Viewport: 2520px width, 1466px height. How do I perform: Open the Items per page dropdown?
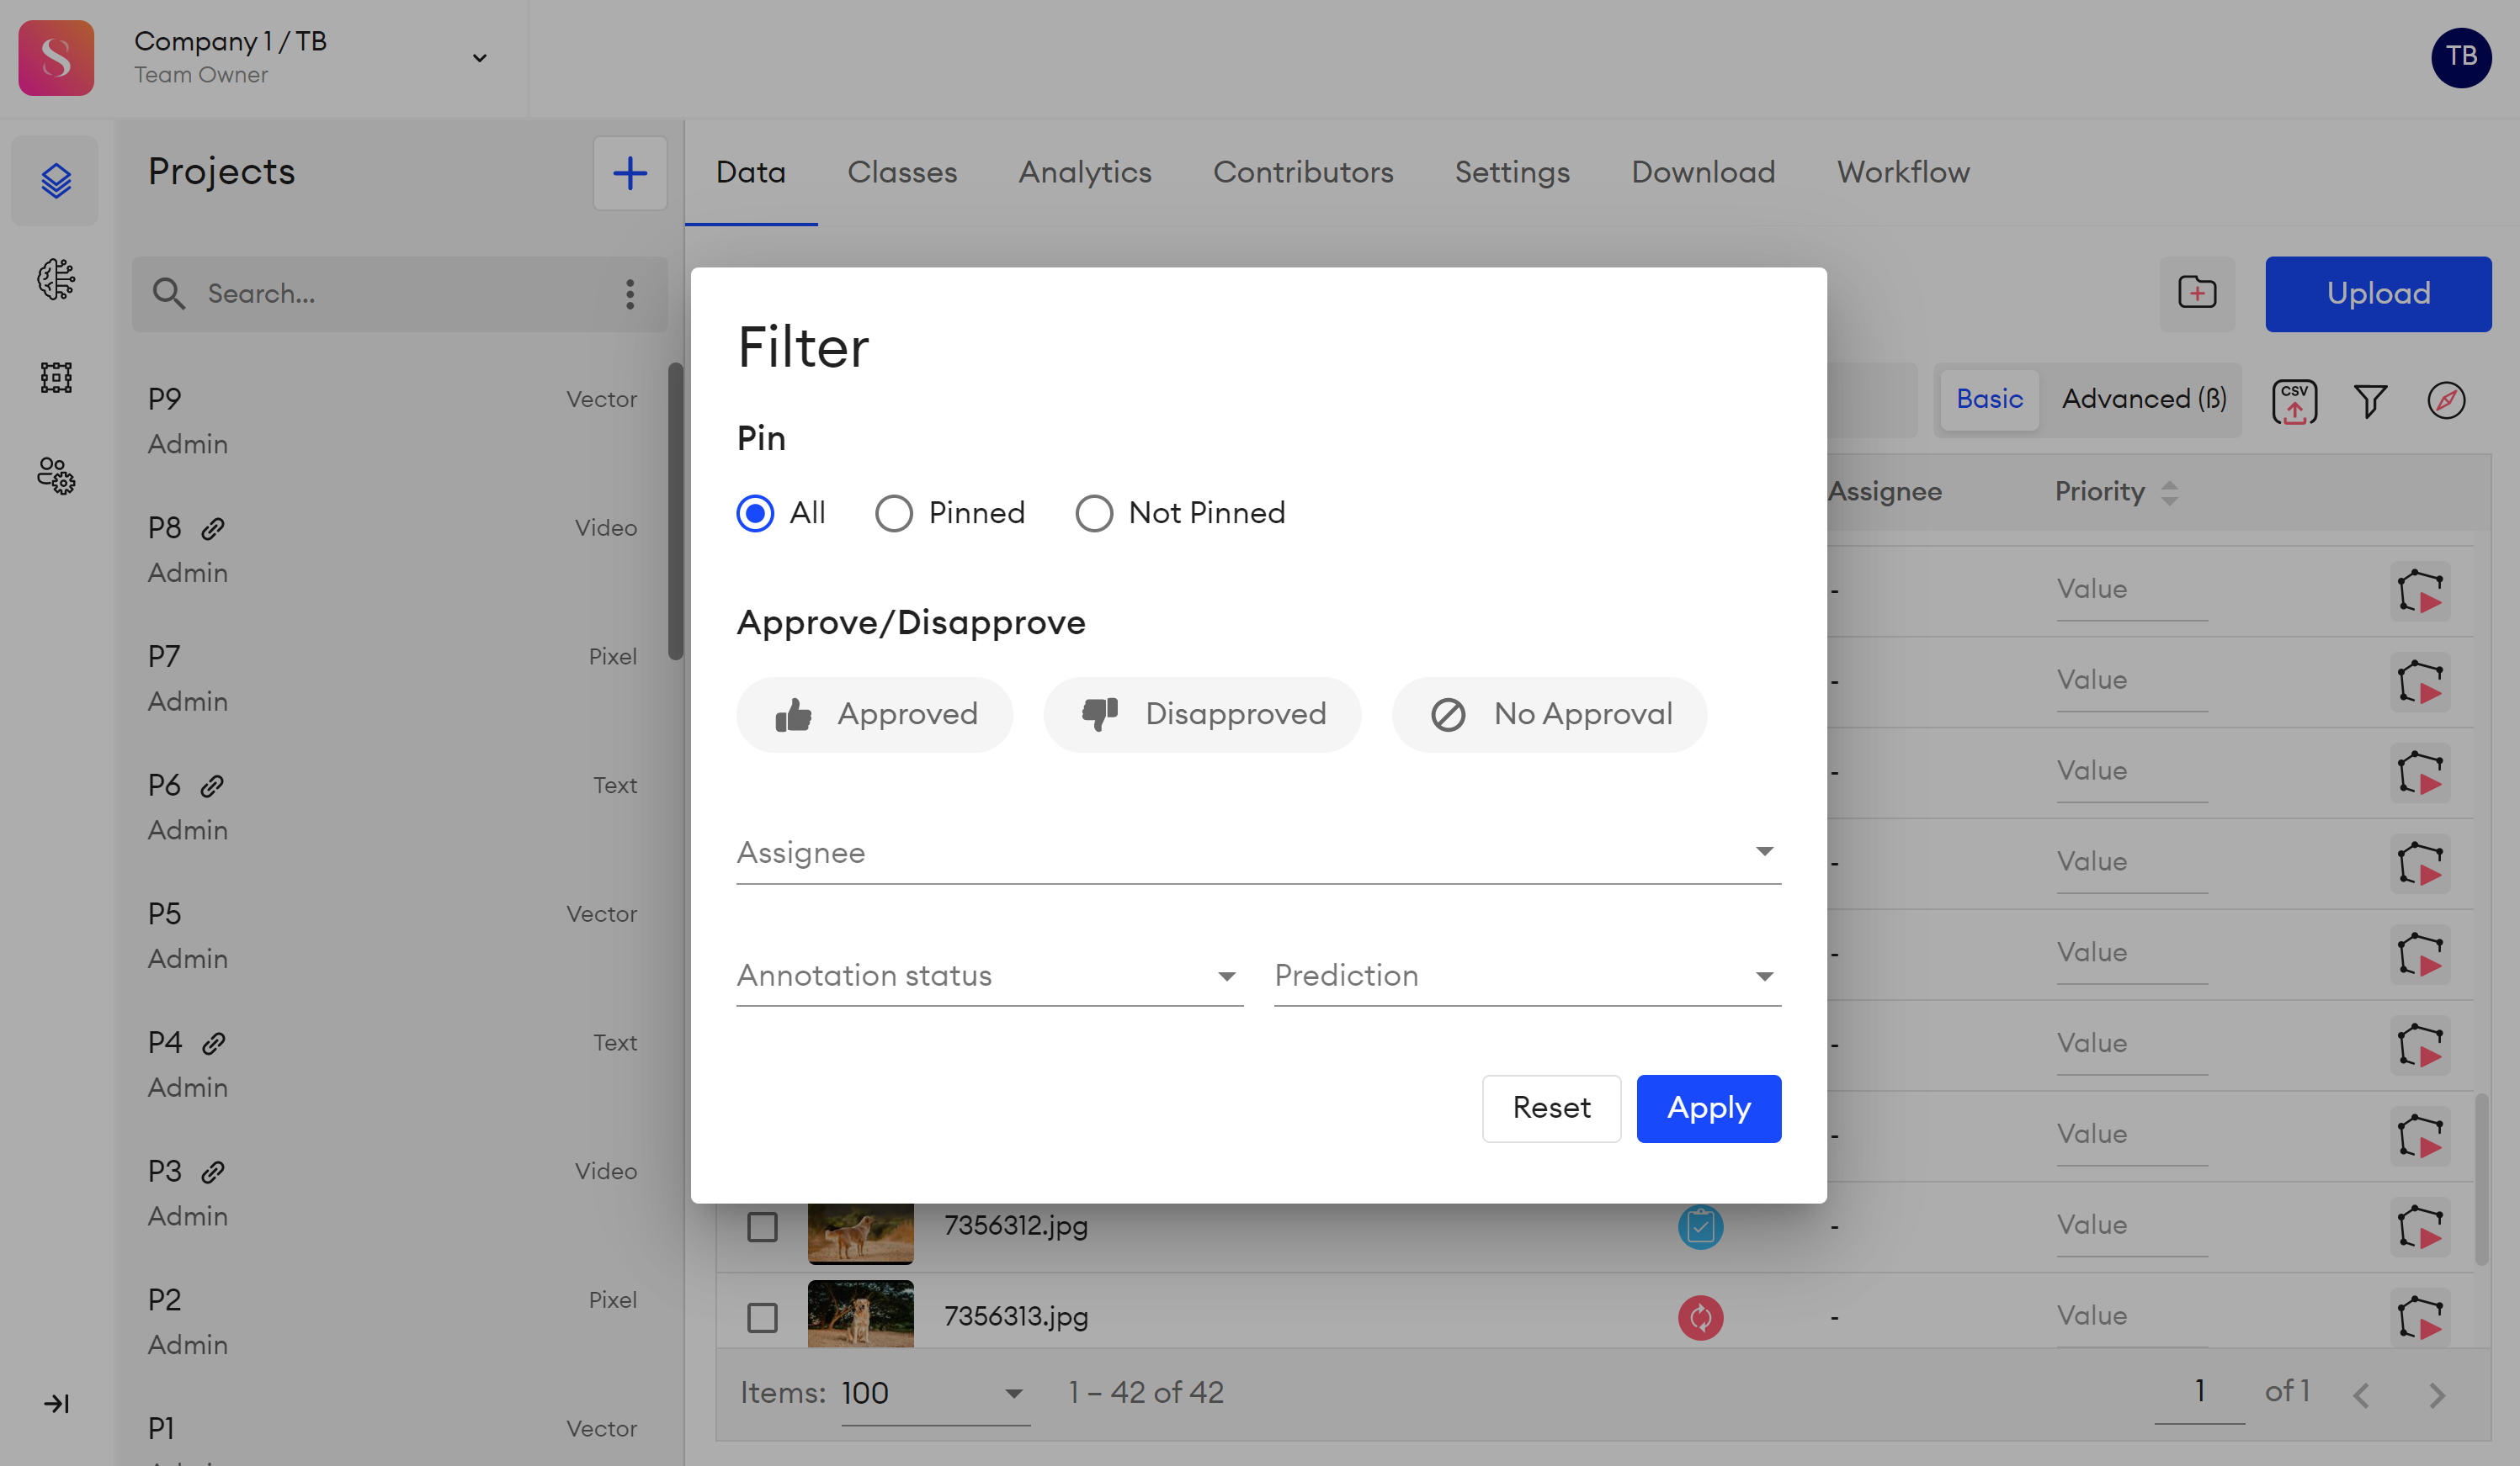click(935, 1394)
